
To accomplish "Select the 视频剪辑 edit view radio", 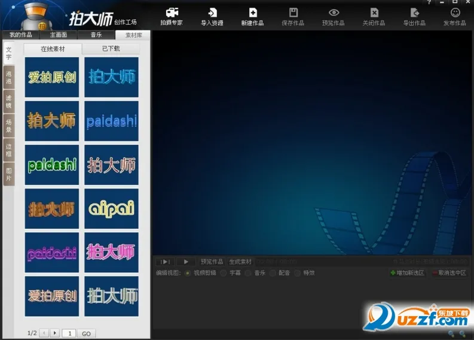I will point(188,273).
